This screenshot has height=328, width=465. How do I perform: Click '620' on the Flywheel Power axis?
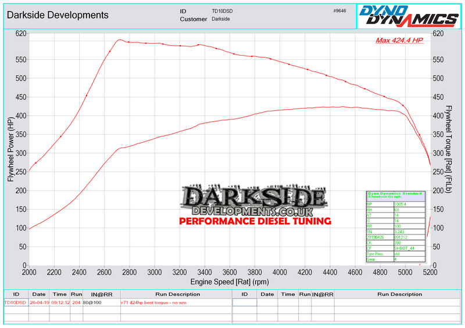[21, 34]
